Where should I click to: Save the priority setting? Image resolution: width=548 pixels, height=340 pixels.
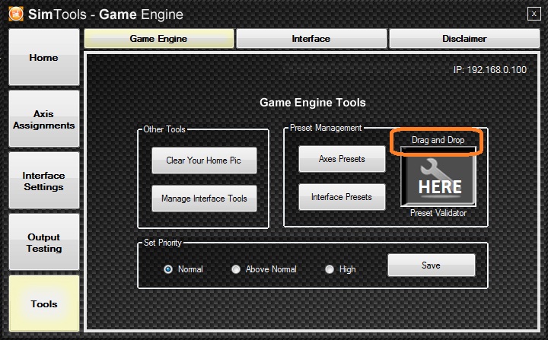click(432, 265)
